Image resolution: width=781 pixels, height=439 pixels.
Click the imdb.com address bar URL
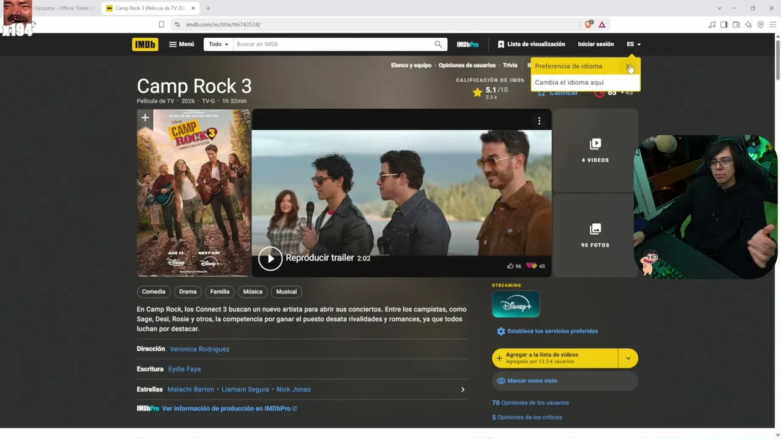[x=223, y=24]
